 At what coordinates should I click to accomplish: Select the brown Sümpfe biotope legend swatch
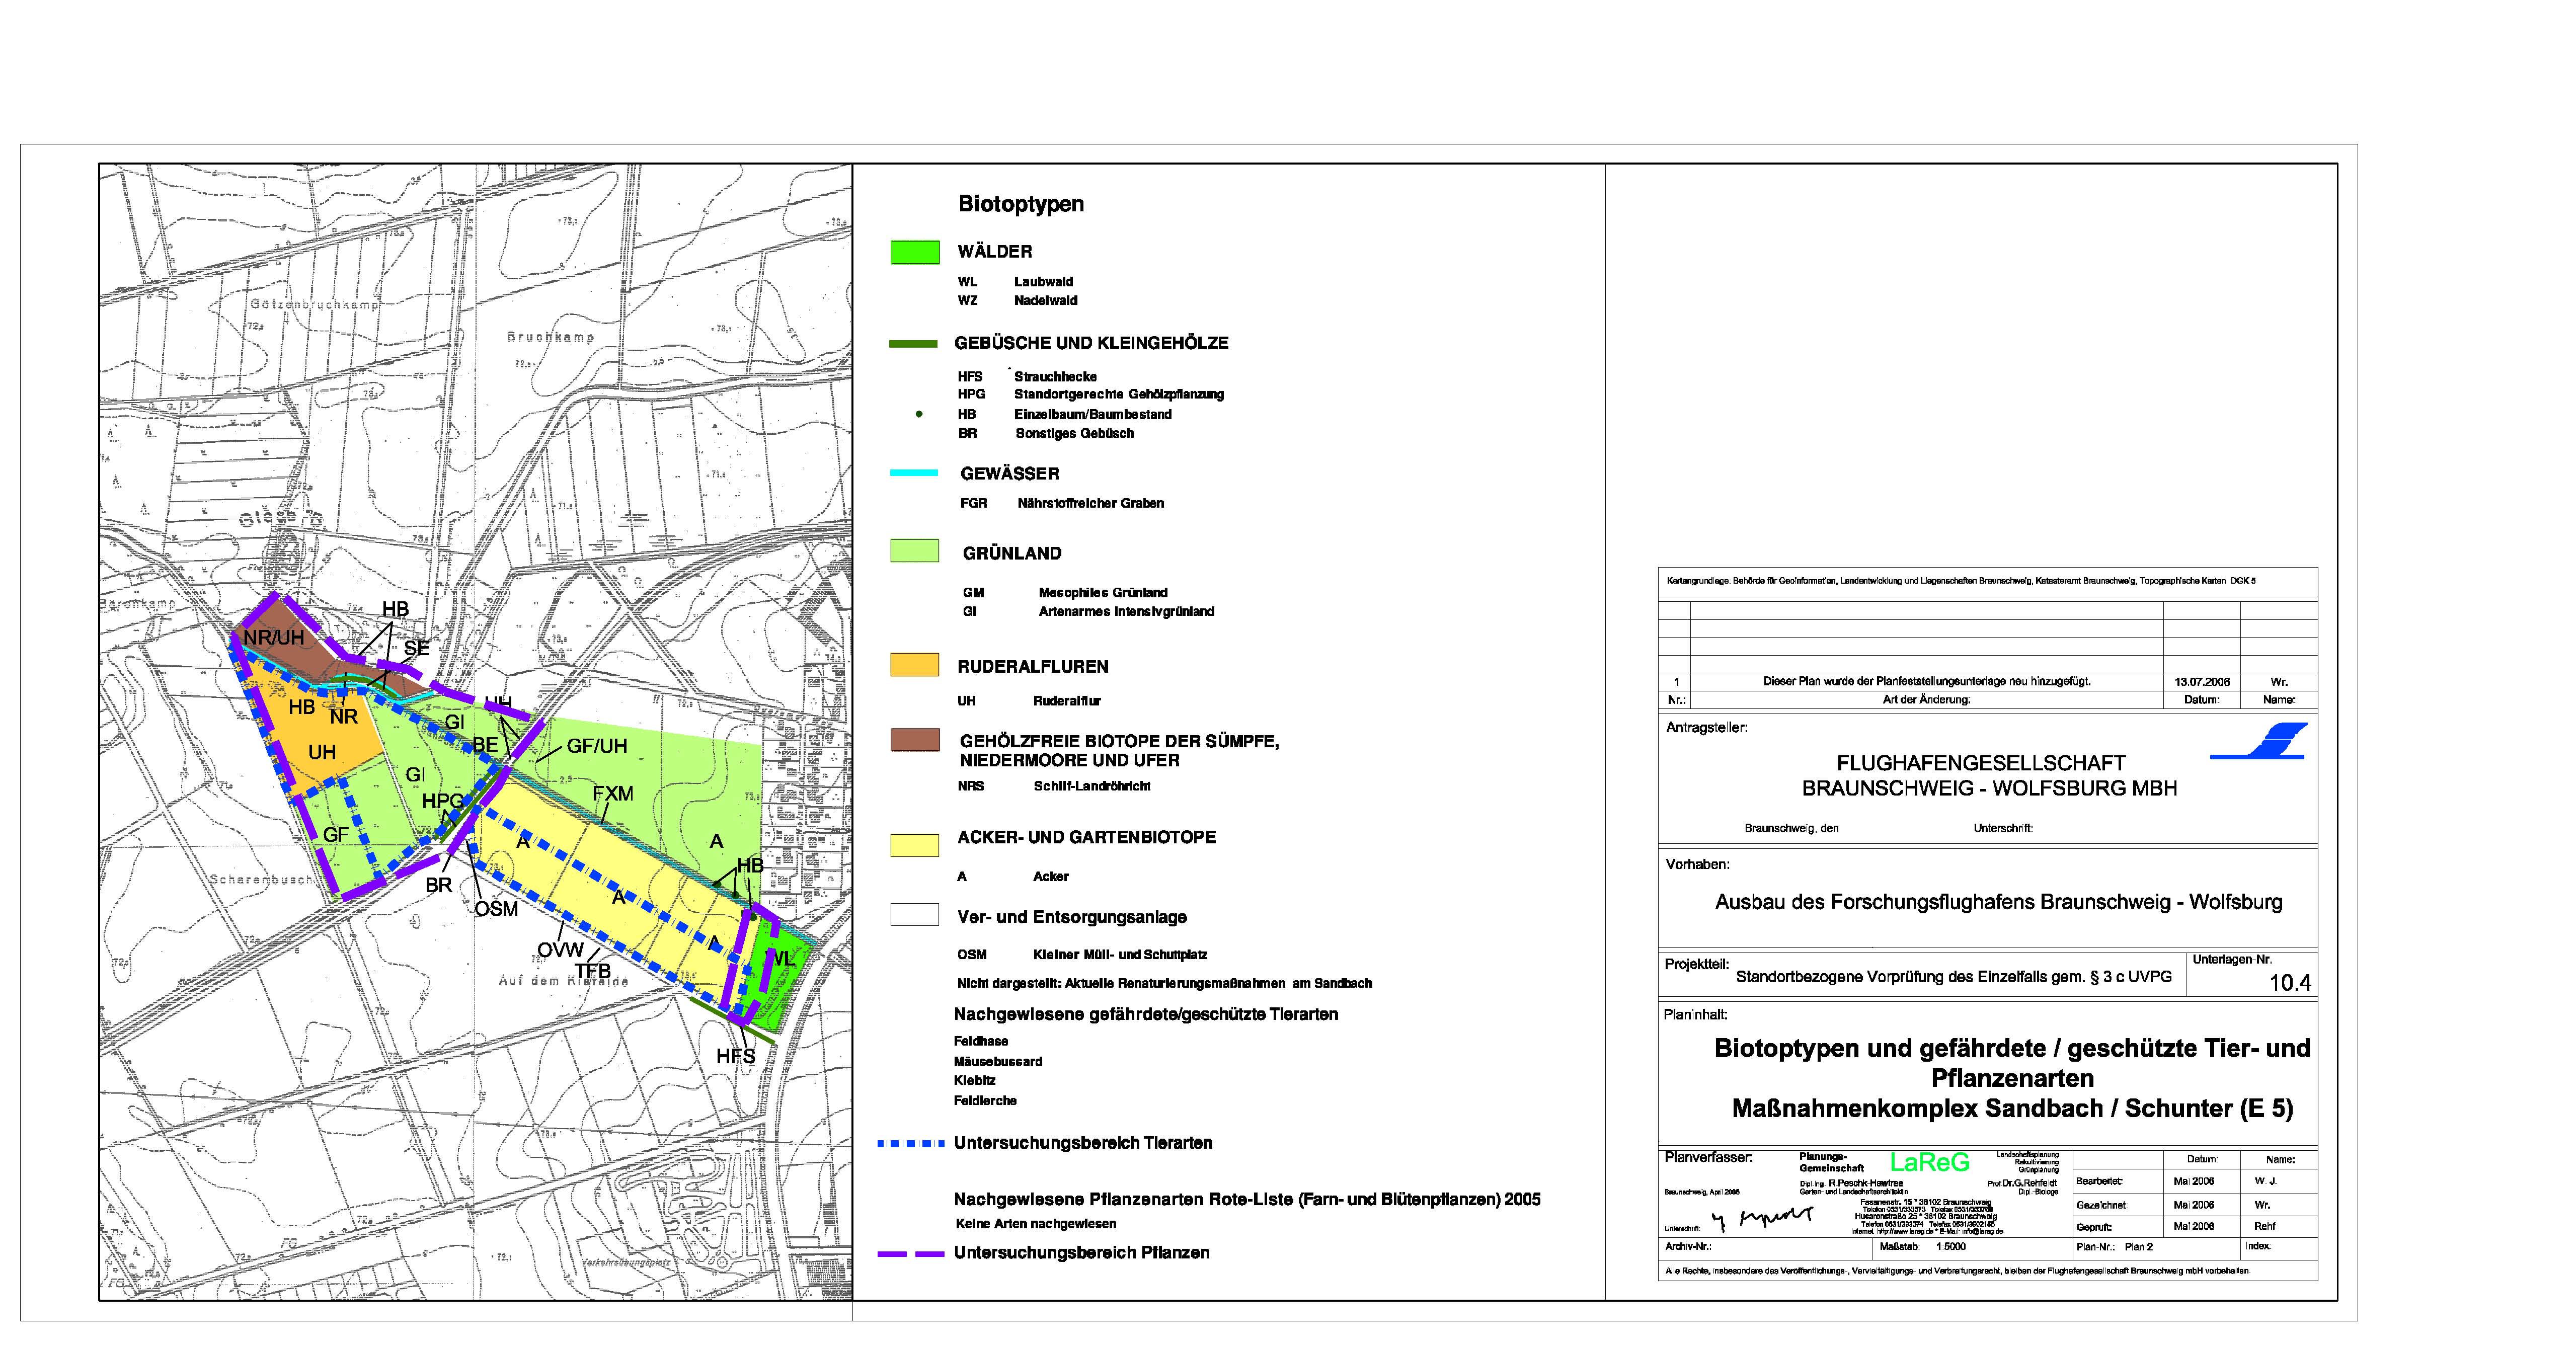[x=915, y=740]
